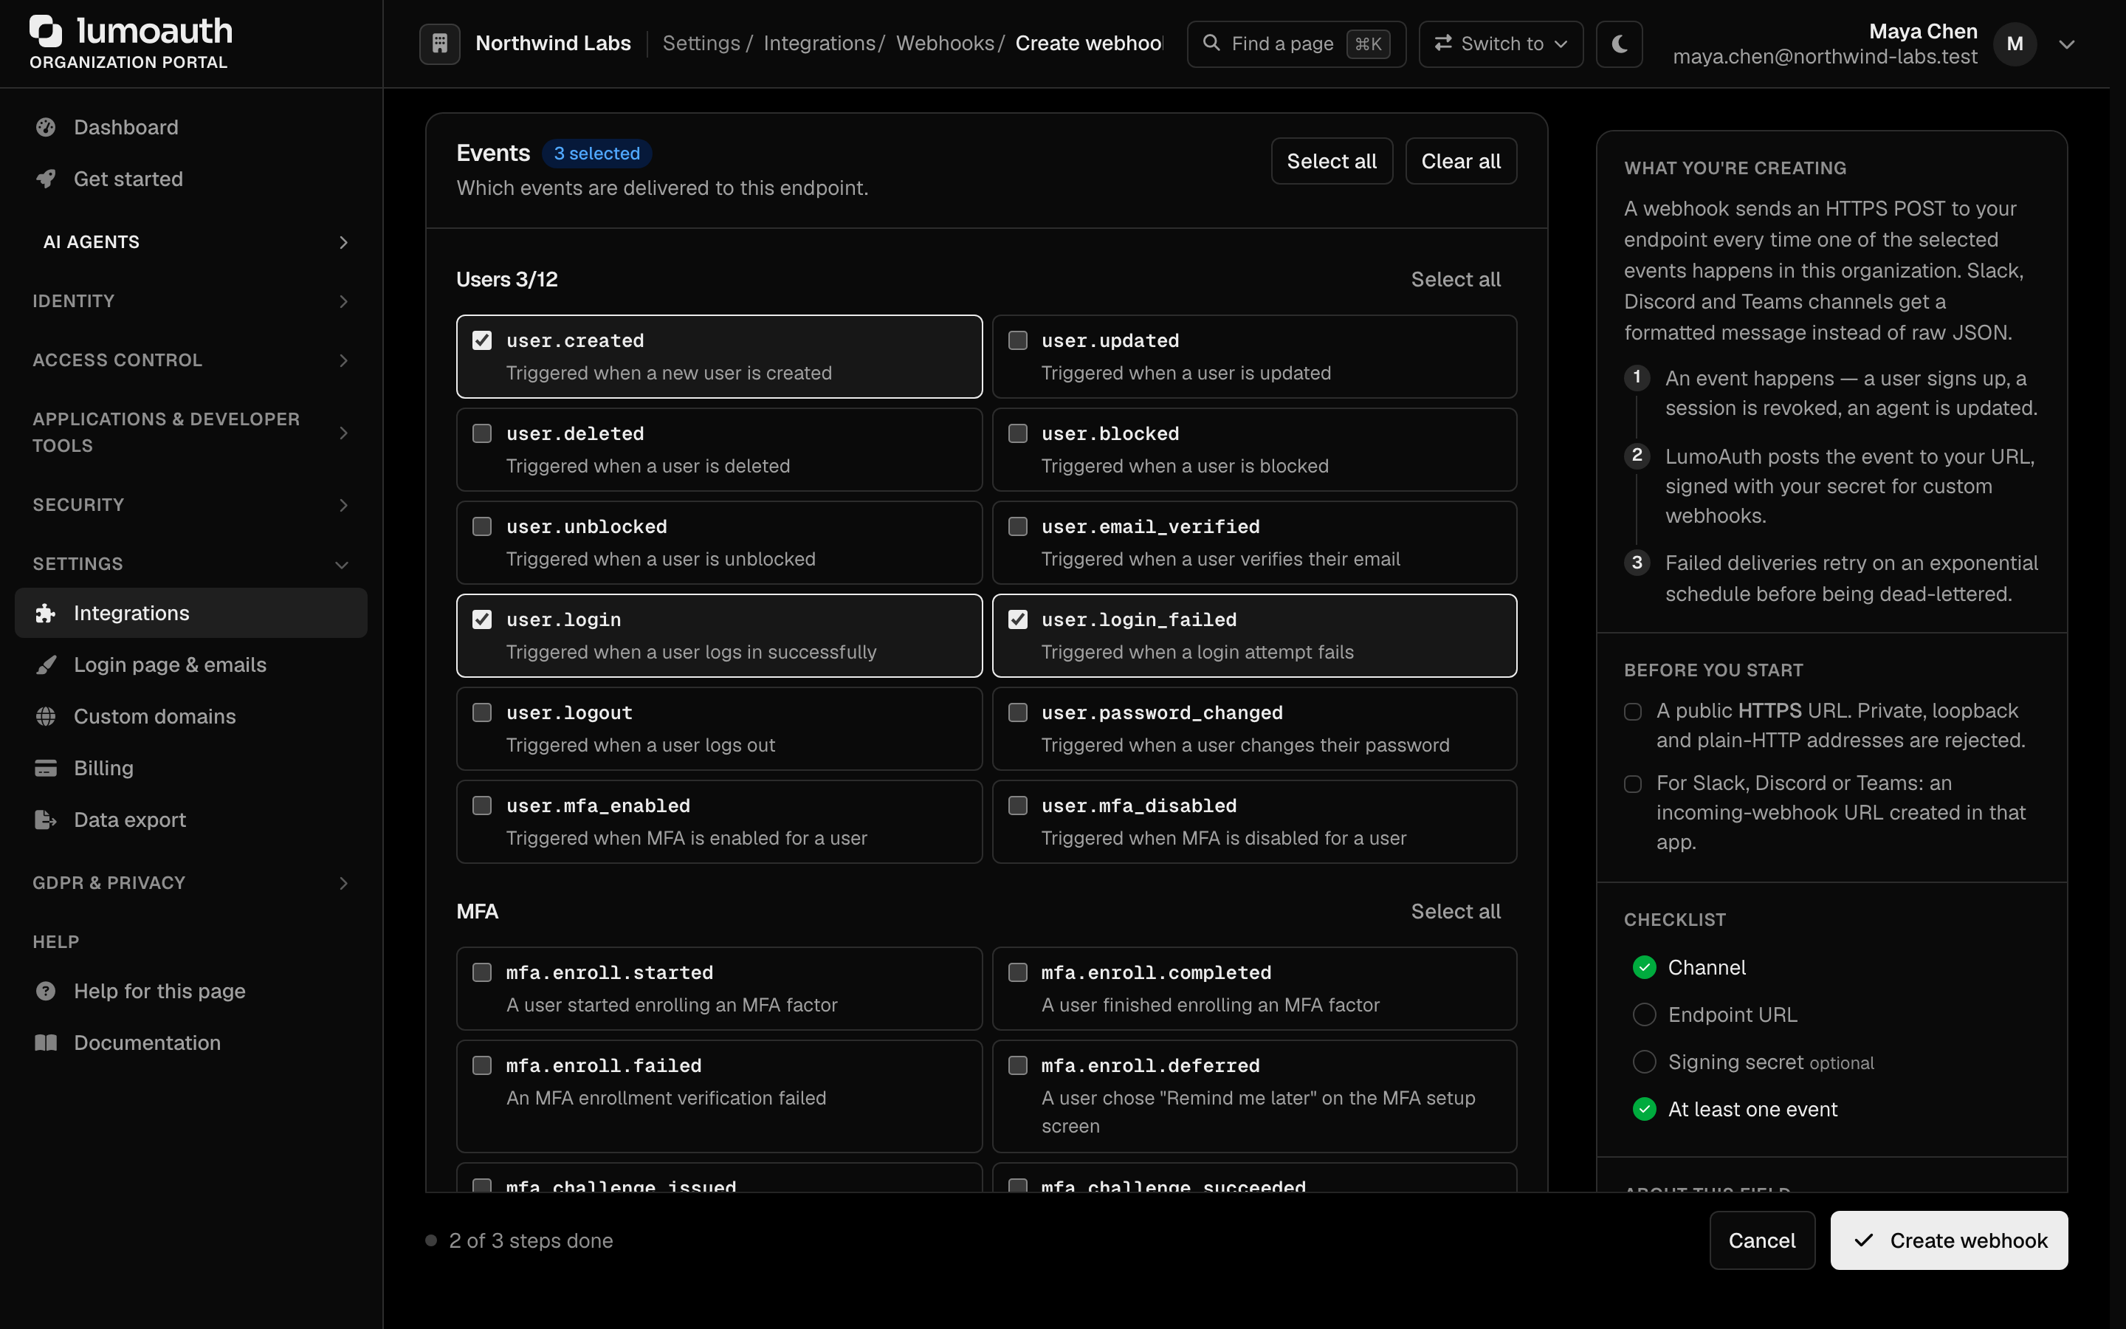The height and width of the screenshot is (1329, 2126).
Task: Click the Create webhook button
Action: (x=1949, y=1240)
